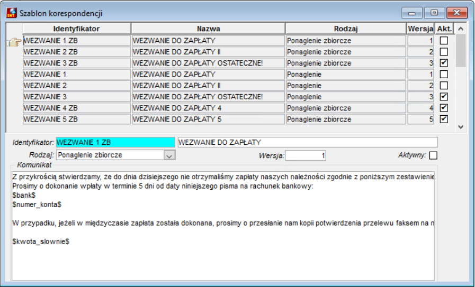Screen dimensions: 475x287
Task: Sort by Identyfikator column header
Action: tap(77, 29)
